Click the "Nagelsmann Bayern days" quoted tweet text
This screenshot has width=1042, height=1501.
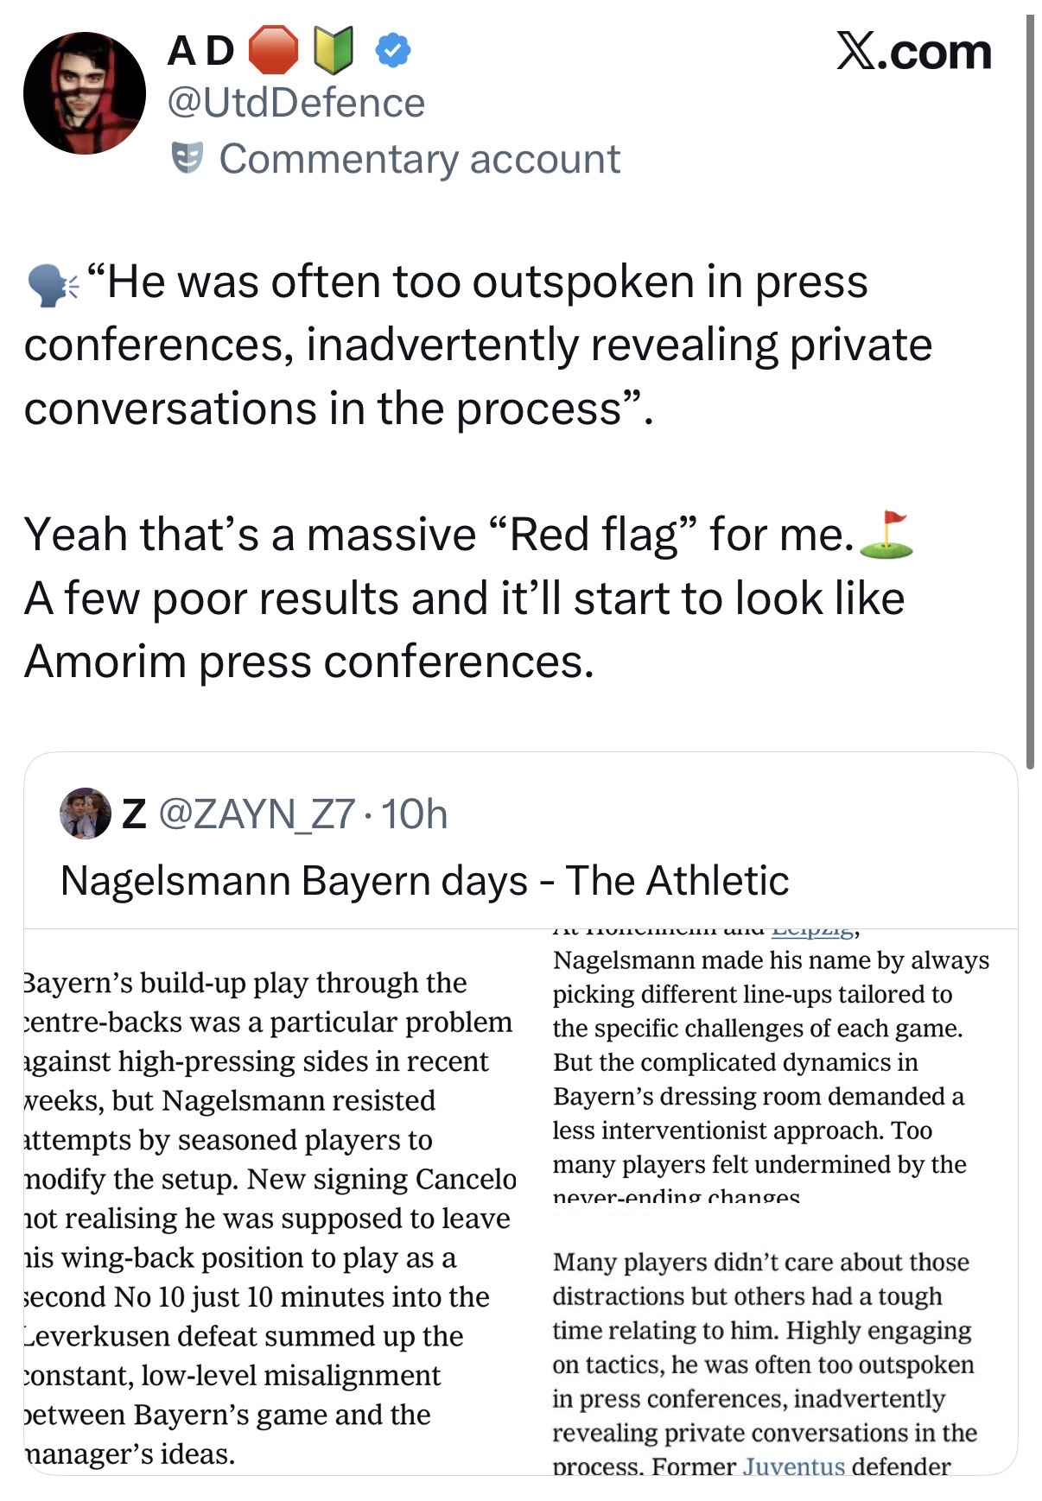click(424, 881)
